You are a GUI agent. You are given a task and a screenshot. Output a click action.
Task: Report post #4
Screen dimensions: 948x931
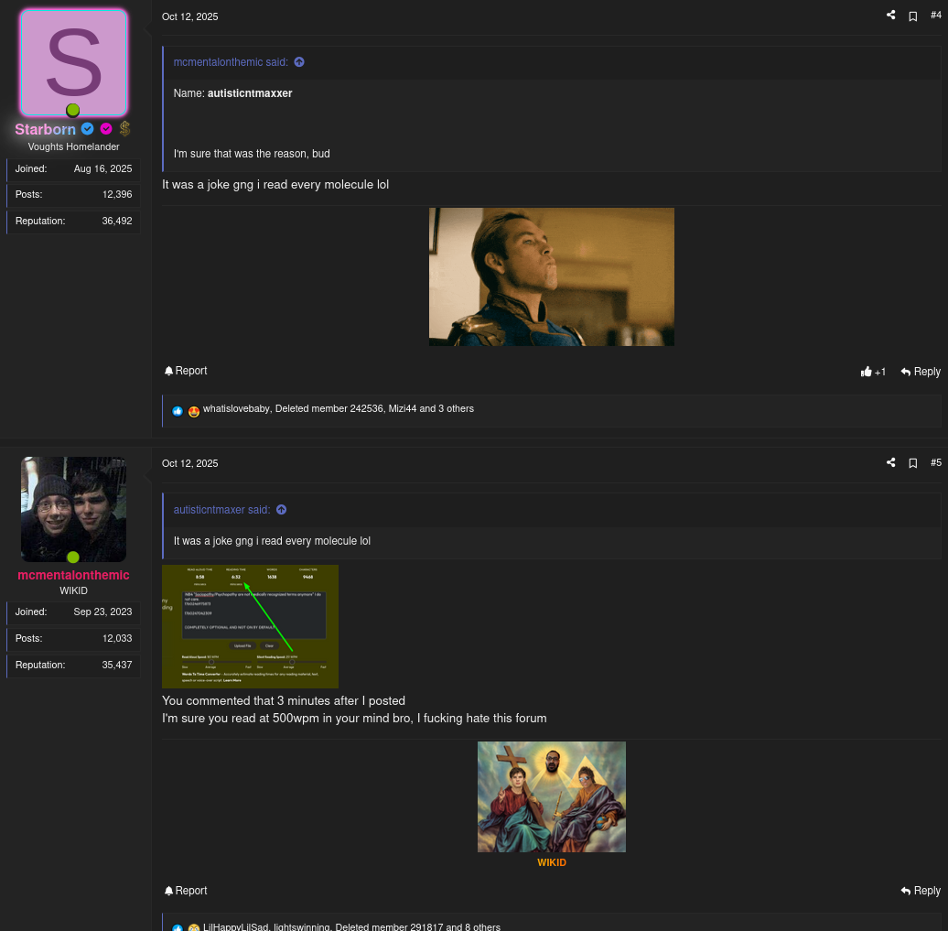(x=186, y=370)
